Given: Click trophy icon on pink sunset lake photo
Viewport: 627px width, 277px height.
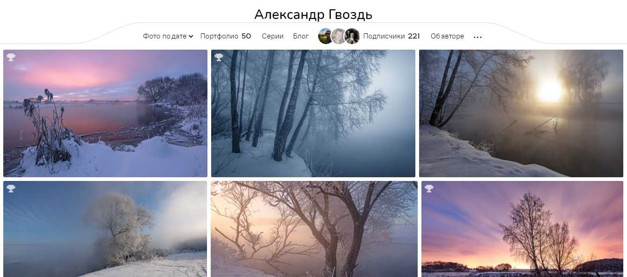Looking at the screenshot, I should (x=11, y=57).
